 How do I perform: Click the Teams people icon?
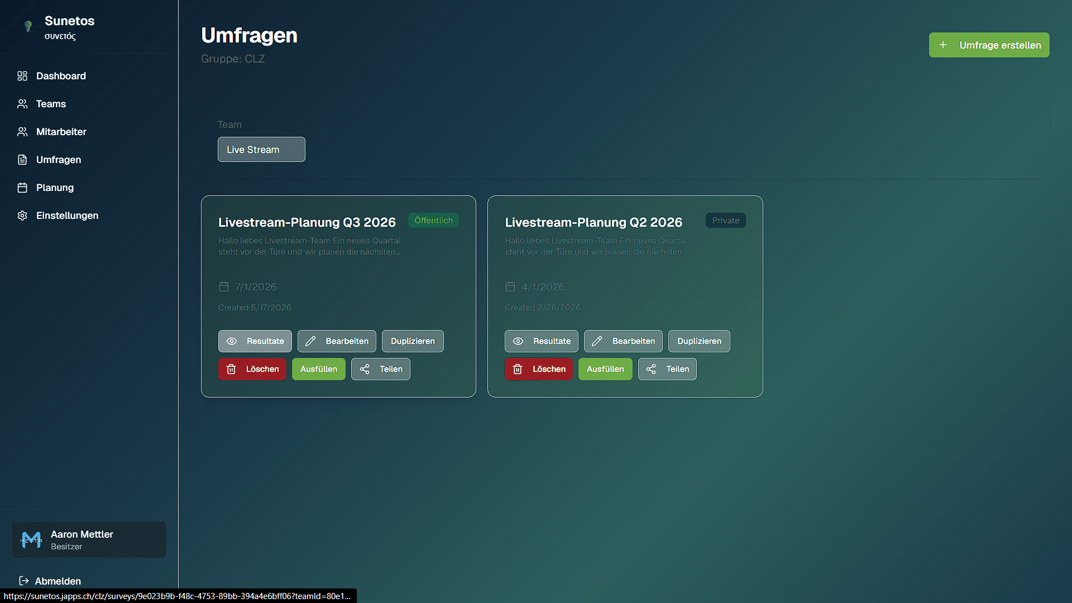point(22,104)
